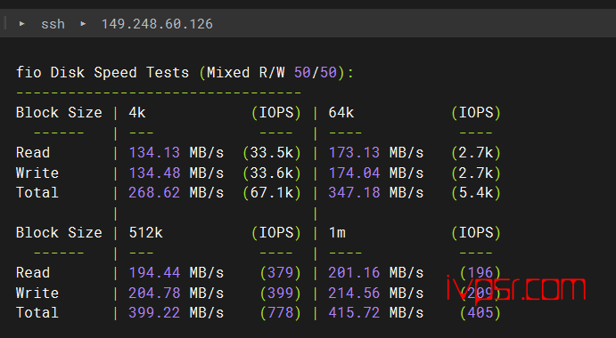This screenshot has width=616, height=338.
Task: Click the 4k write speed 134.48 MB/s
Action: click(x=177, y=173)
